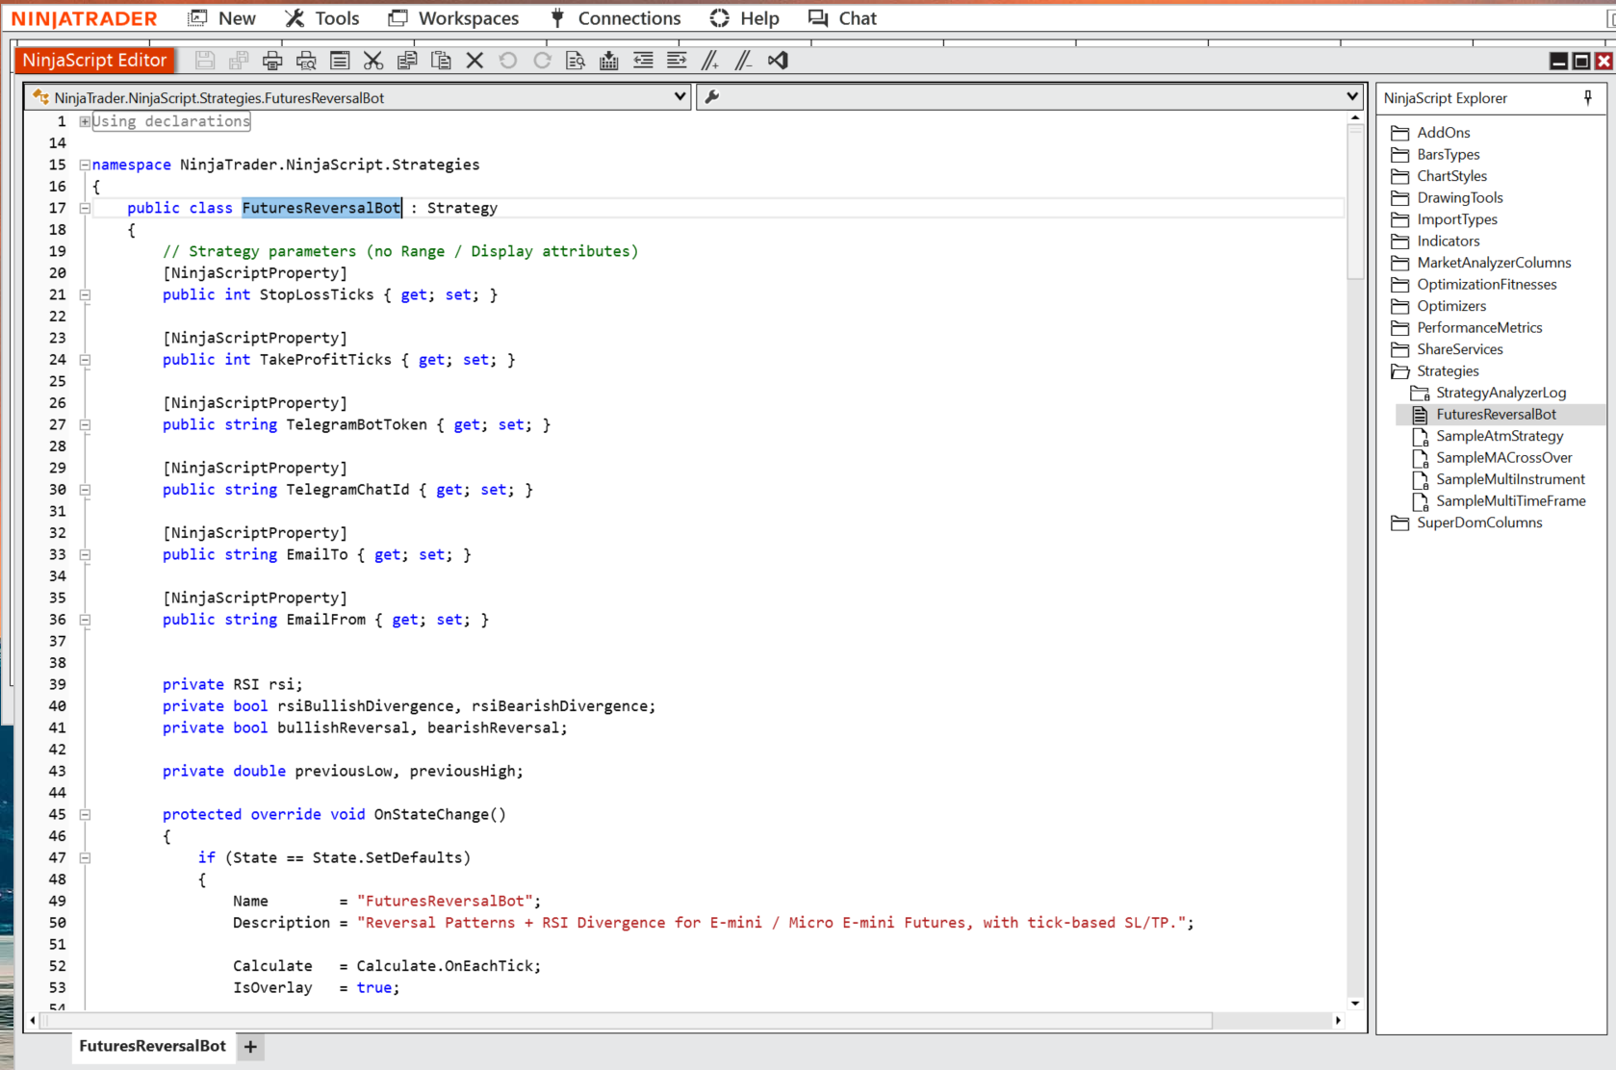Click the Paste clipboard icon

coord(441,61)
